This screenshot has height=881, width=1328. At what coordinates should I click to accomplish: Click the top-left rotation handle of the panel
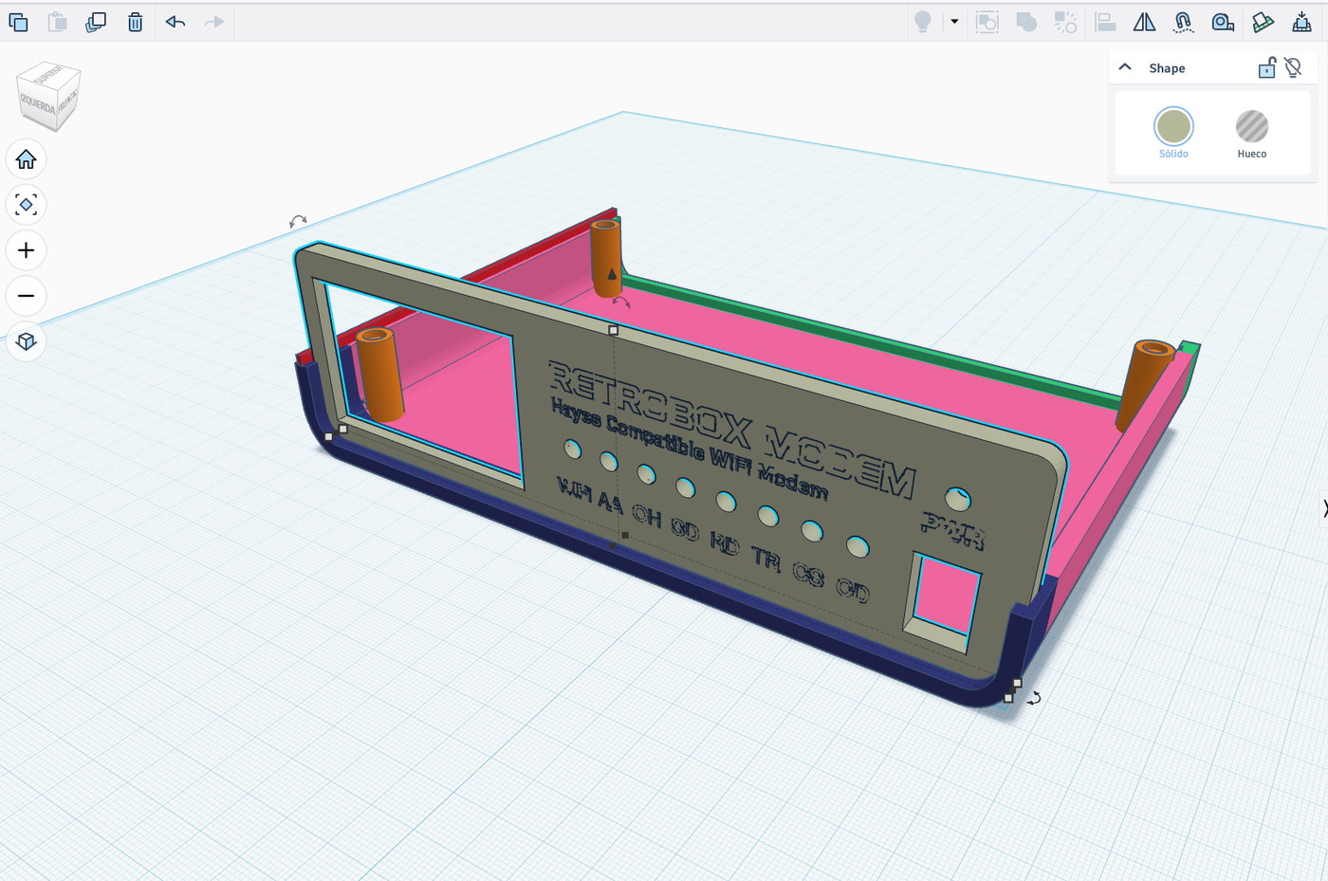[298, 221]
